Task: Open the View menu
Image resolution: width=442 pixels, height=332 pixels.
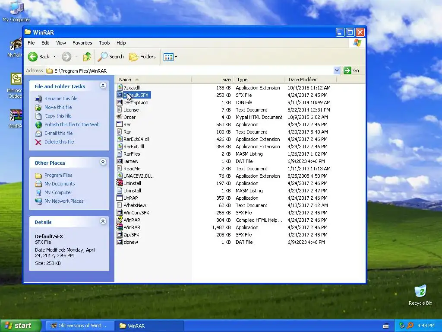Action: pyautogui.click(x=61, y=43)
